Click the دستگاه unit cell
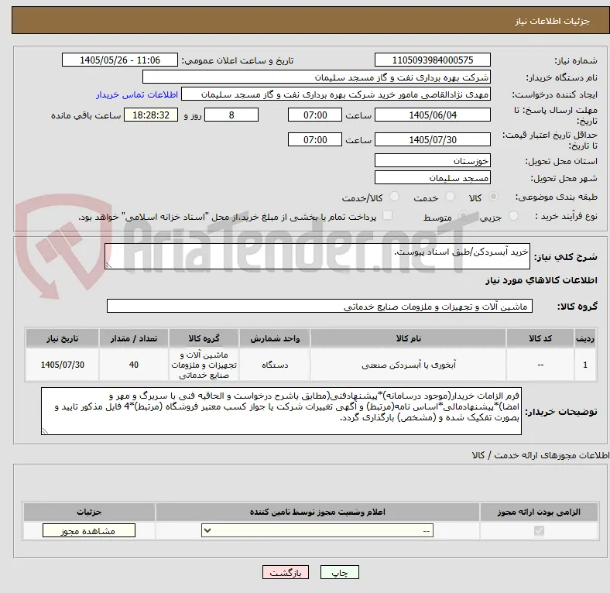This screenshot has height=593, width=610. tap(275, 365)
